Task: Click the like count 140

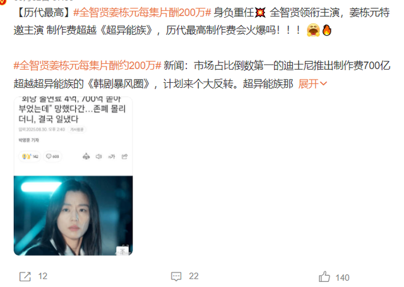Action: point(343,278)
